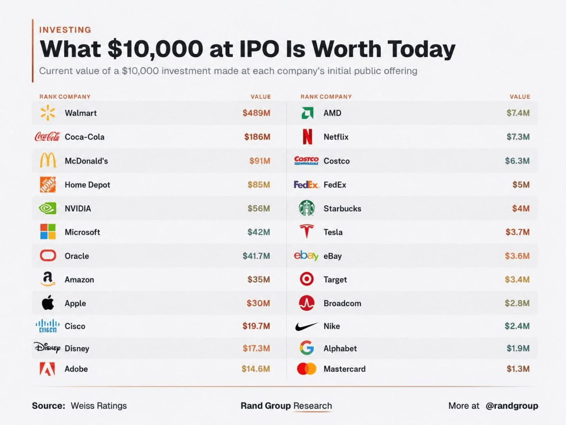
Task: Click the INVESTING category label
Action: coord(65,30)
